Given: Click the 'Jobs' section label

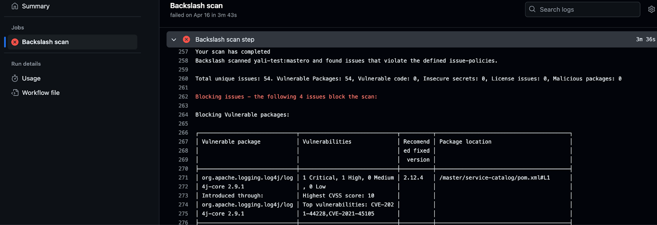Looking at the screenshot, I should (18, 28).
